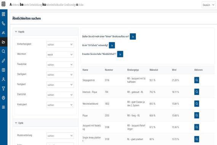This screenshot has width=217, height=145.
Task: Click the funnel filter icon in sidebar
Action: 3,89
